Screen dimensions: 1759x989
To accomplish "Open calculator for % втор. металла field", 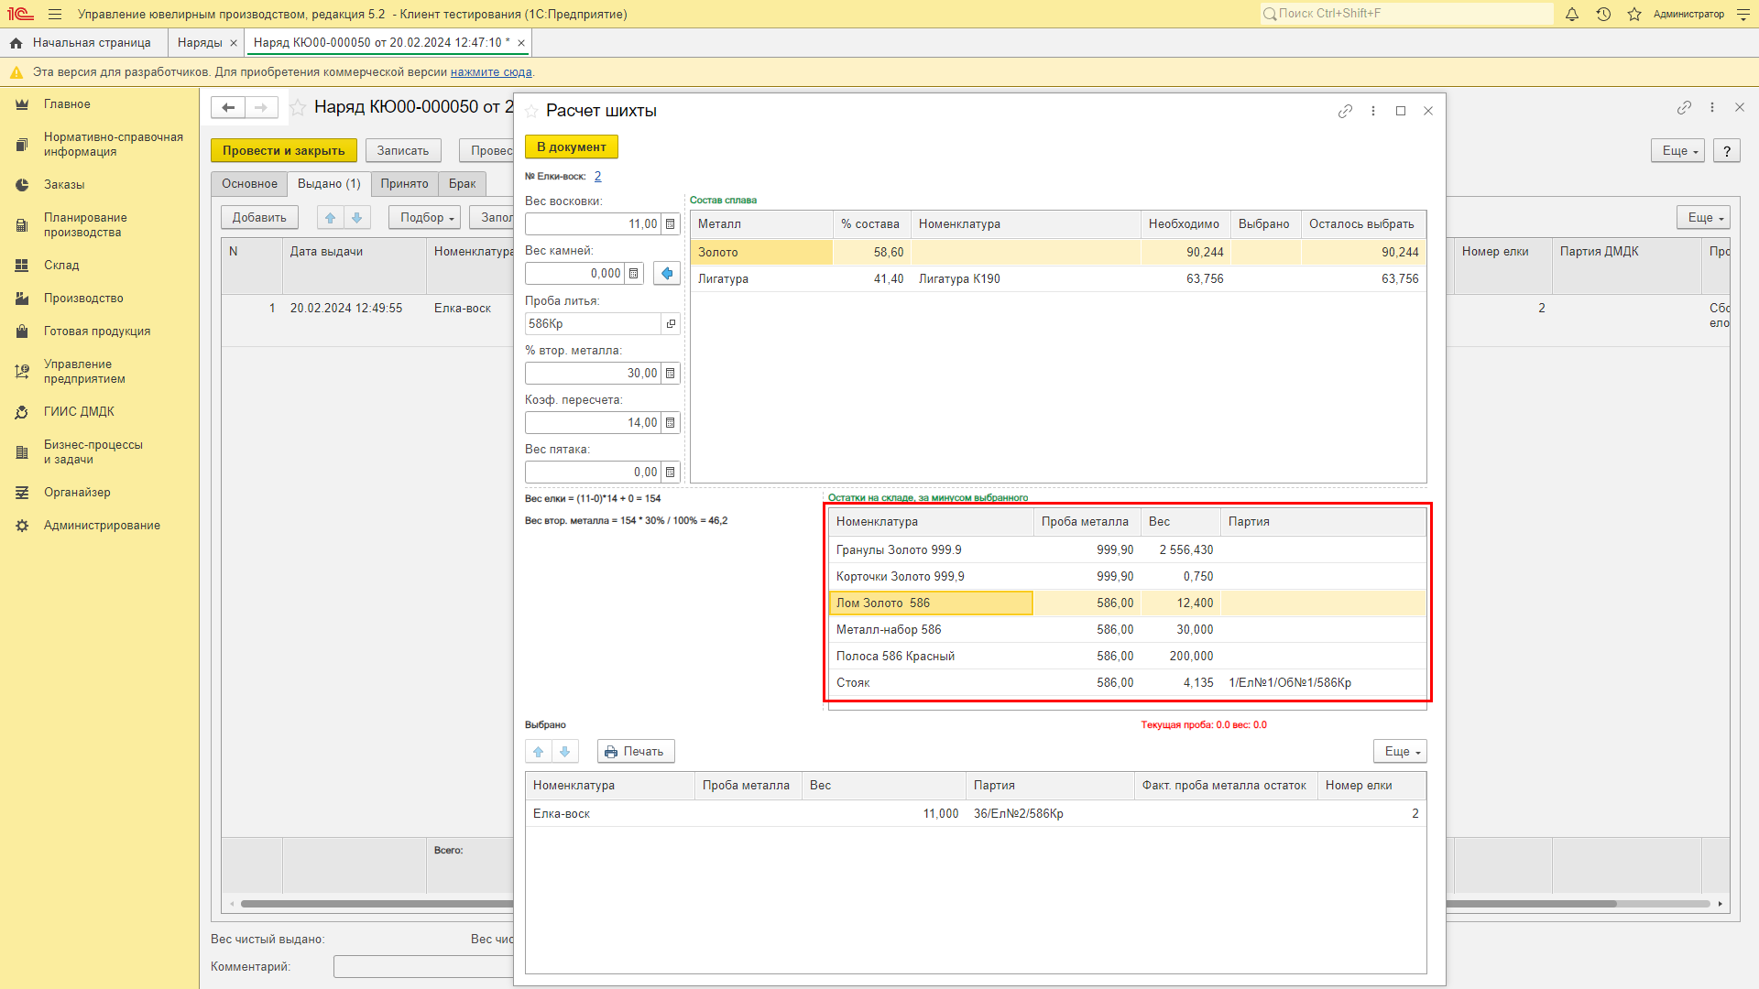I will pos(671,374).
